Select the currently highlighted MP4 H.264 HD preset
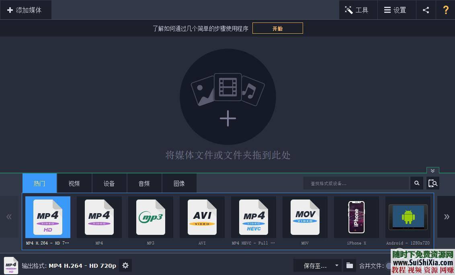 [47, 217]
